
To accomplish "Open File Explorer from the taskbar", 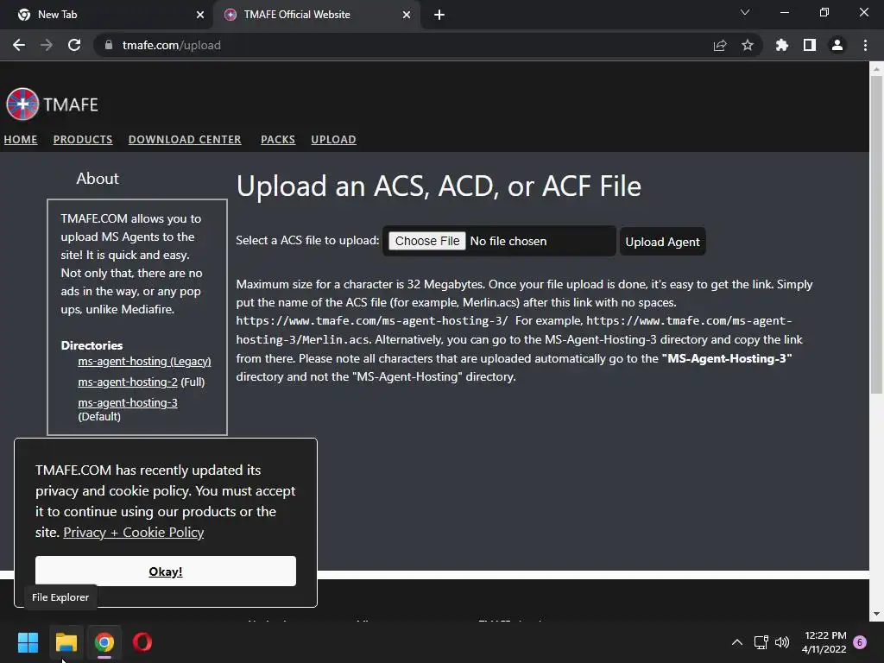I will 66,642.
